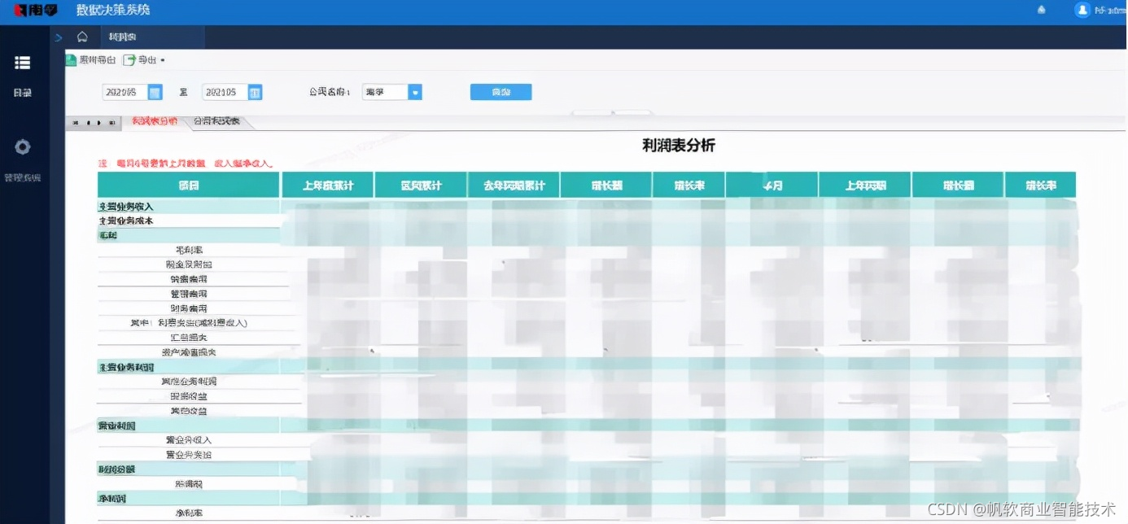Open notifications via the bell icon

click(x=1040, y=8)
